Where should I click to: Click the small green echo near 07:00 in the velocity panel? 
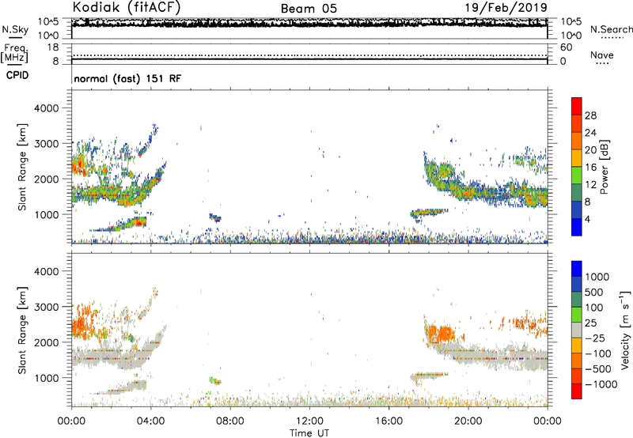pyautogui.click(x=214, y=380)
